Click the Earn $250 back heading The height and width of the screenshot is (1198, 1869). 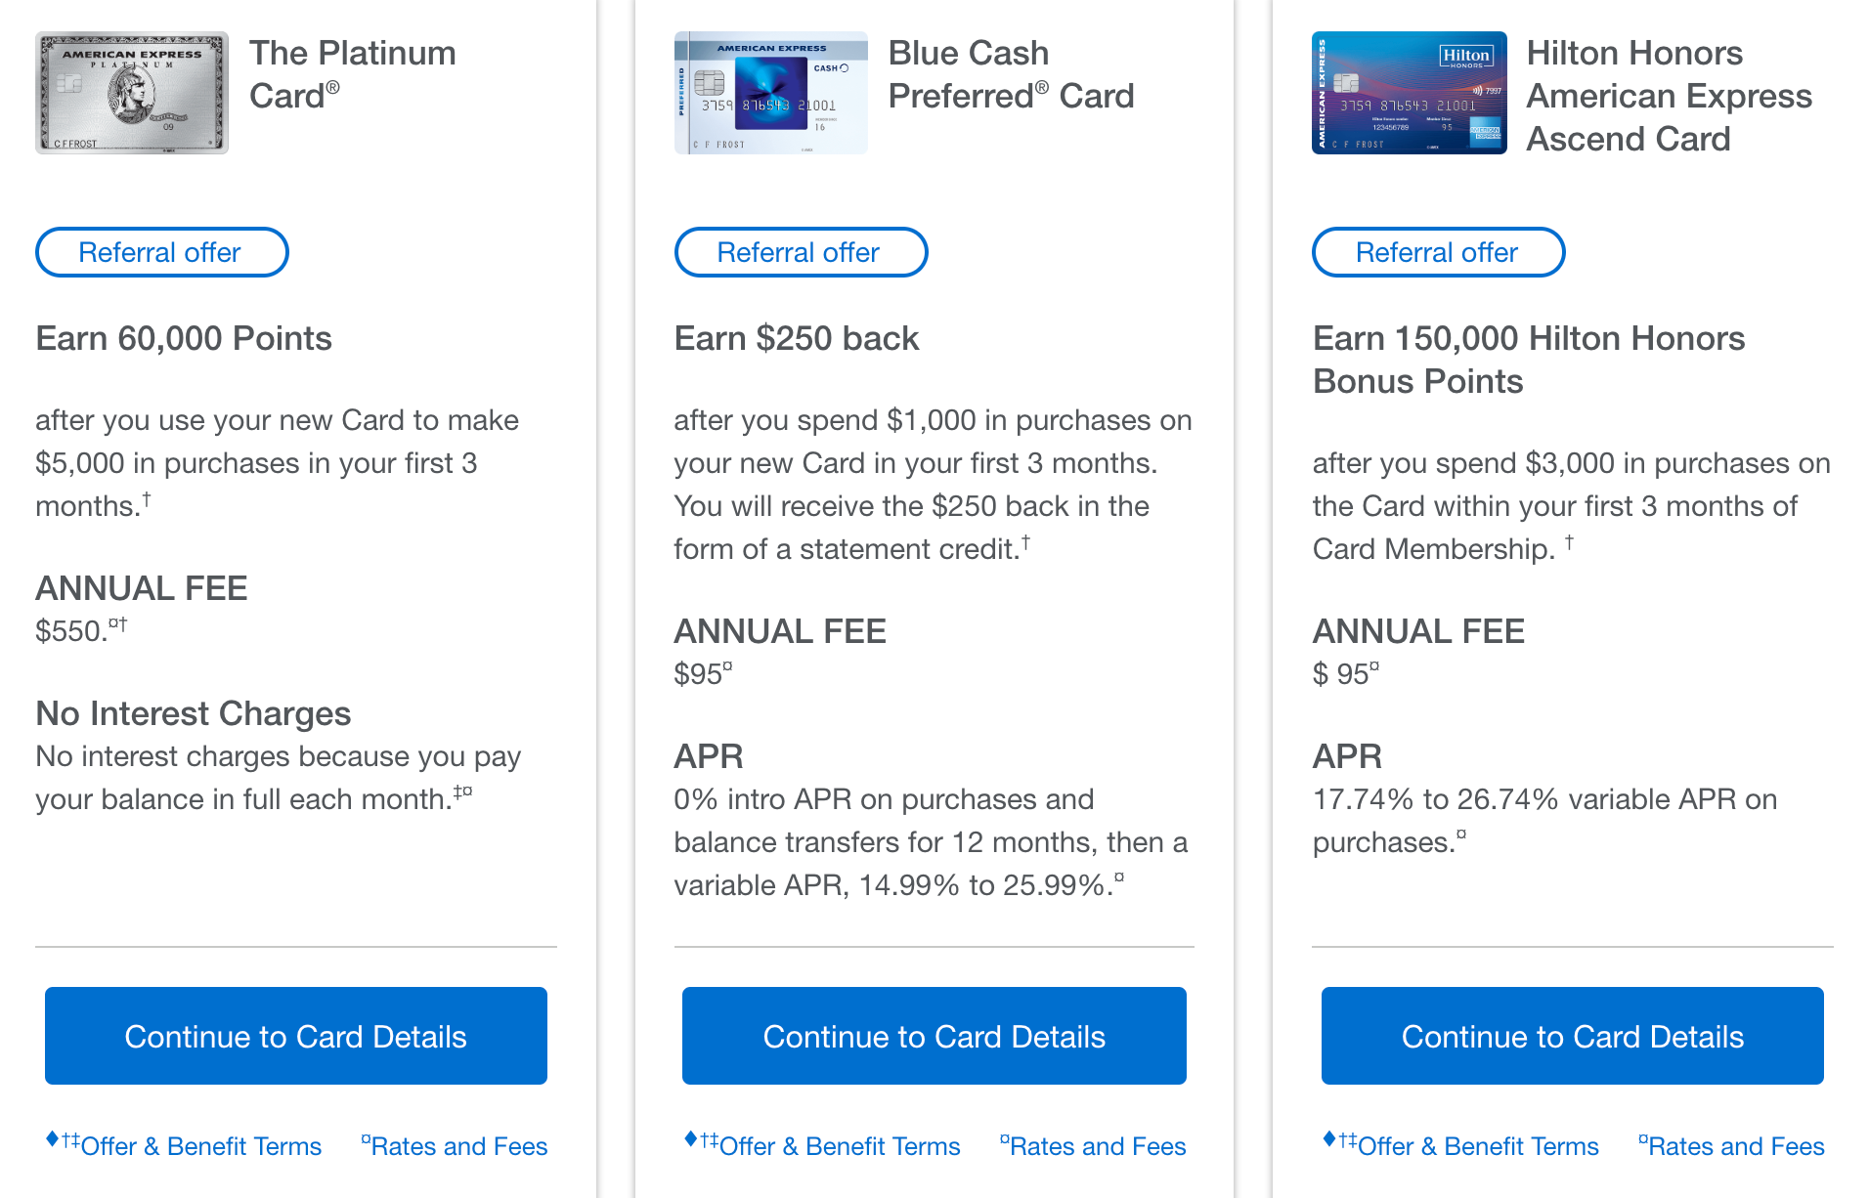click(796, 338)
